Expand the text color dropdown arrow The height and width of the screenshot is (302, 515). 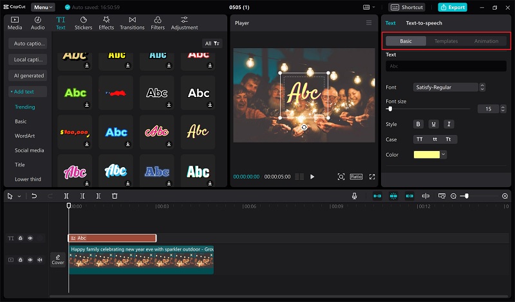[444, 155]
